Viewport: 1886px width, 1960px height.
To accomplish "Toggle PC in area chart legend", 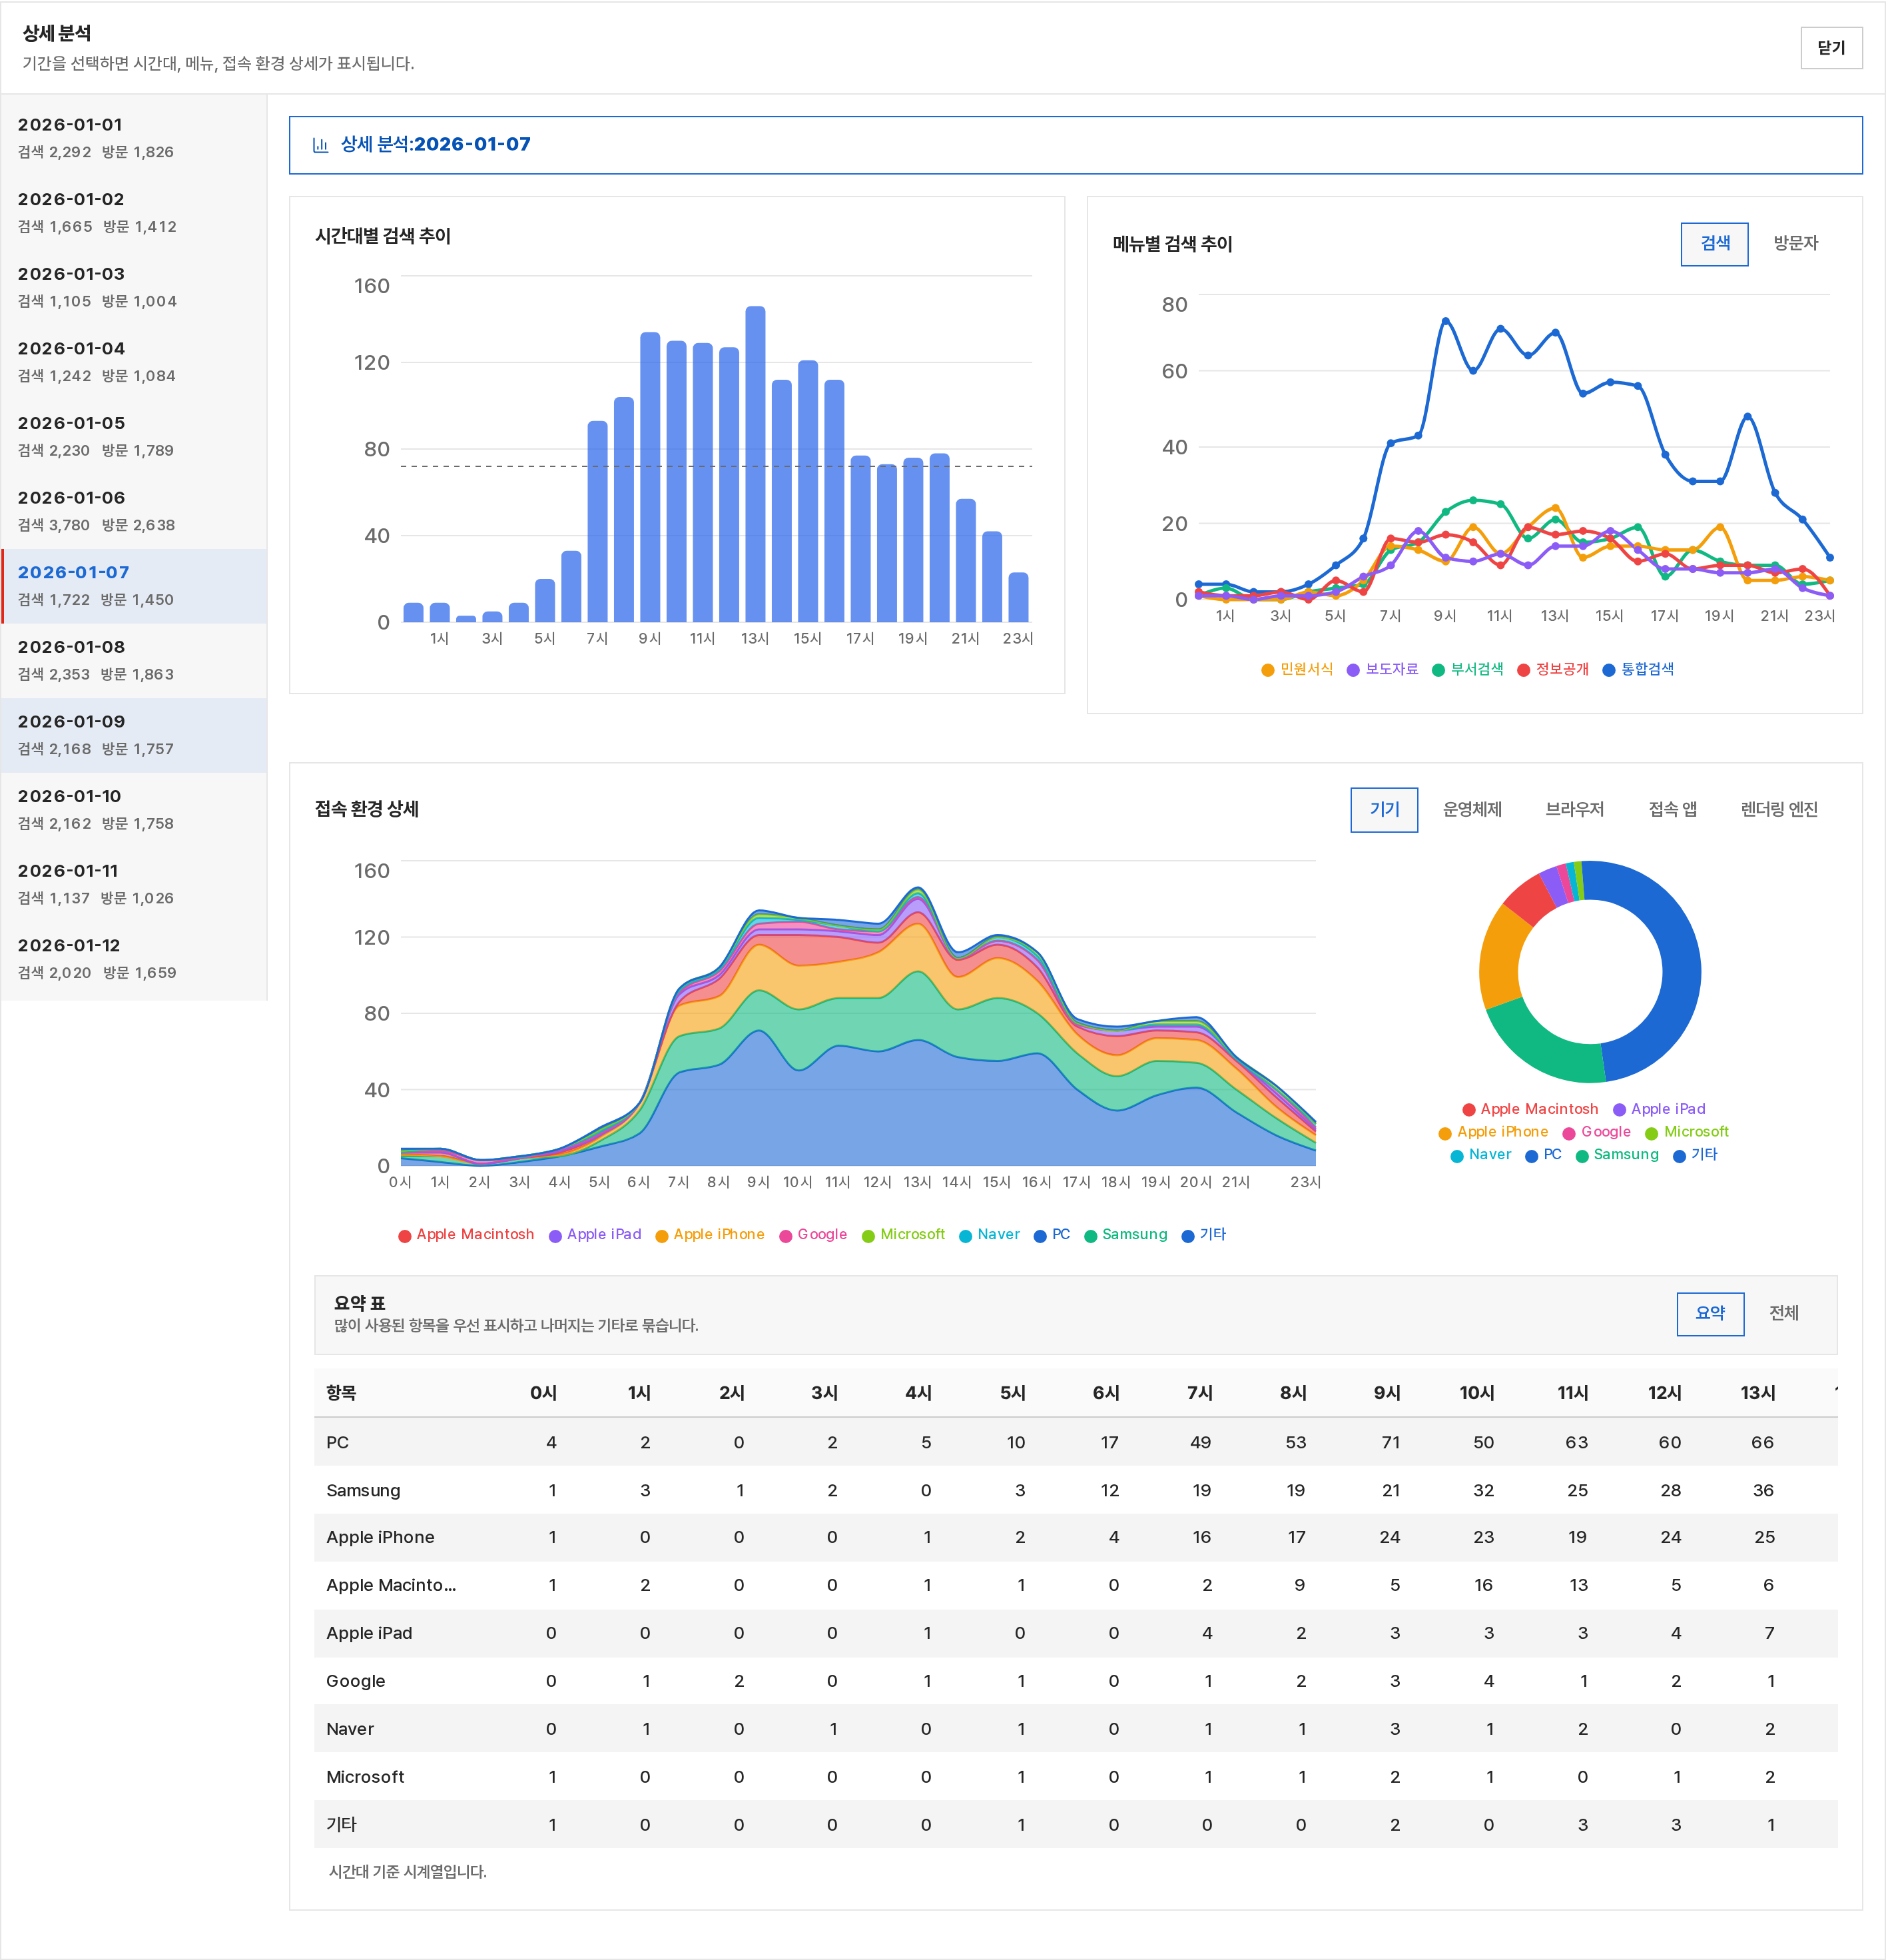I will coord(1052,1235).
